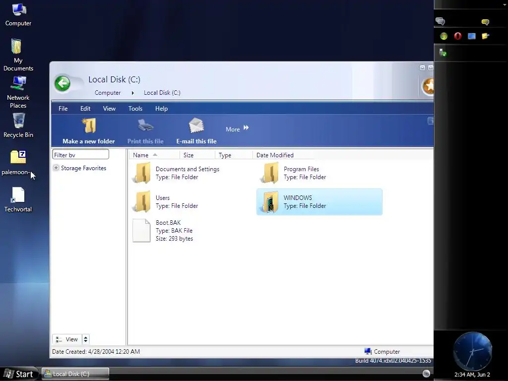Select the Program Files folder icon
This screenshot has height=381, width=508.
(x=269, y=173)
